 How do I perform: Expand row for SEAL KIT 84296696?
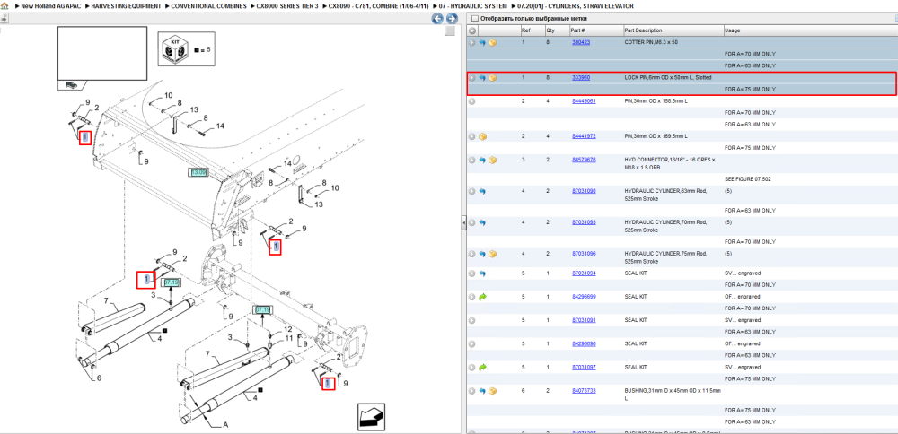click(472, 344)
